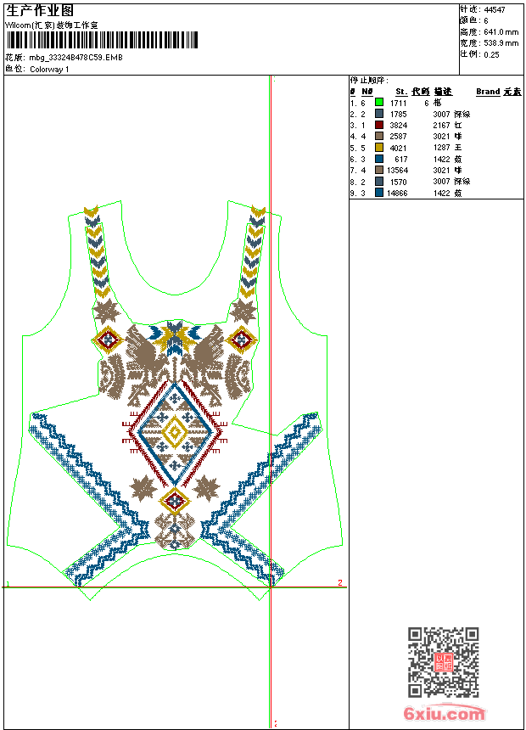
Task: Click the 停止顺序 heading
Action: tap(370, 81)
